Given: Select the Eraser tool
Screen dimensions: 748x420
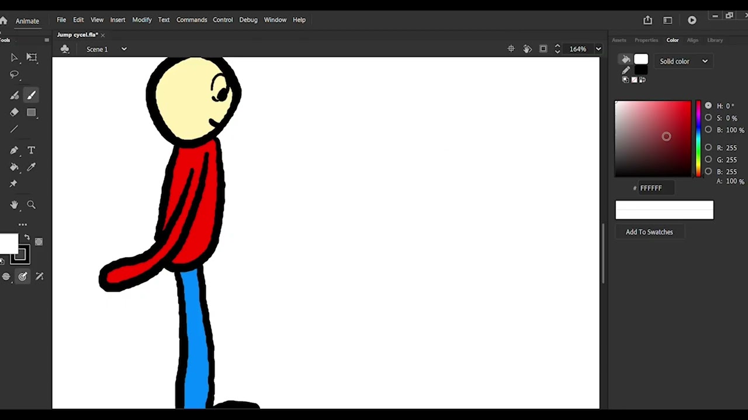Looking at the screenshot, I should pyautogui.click(x=14, y=112).
